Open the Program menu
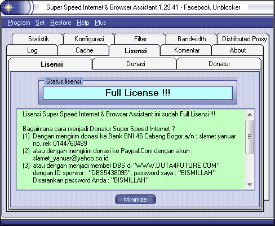 (x=19, y=23)
